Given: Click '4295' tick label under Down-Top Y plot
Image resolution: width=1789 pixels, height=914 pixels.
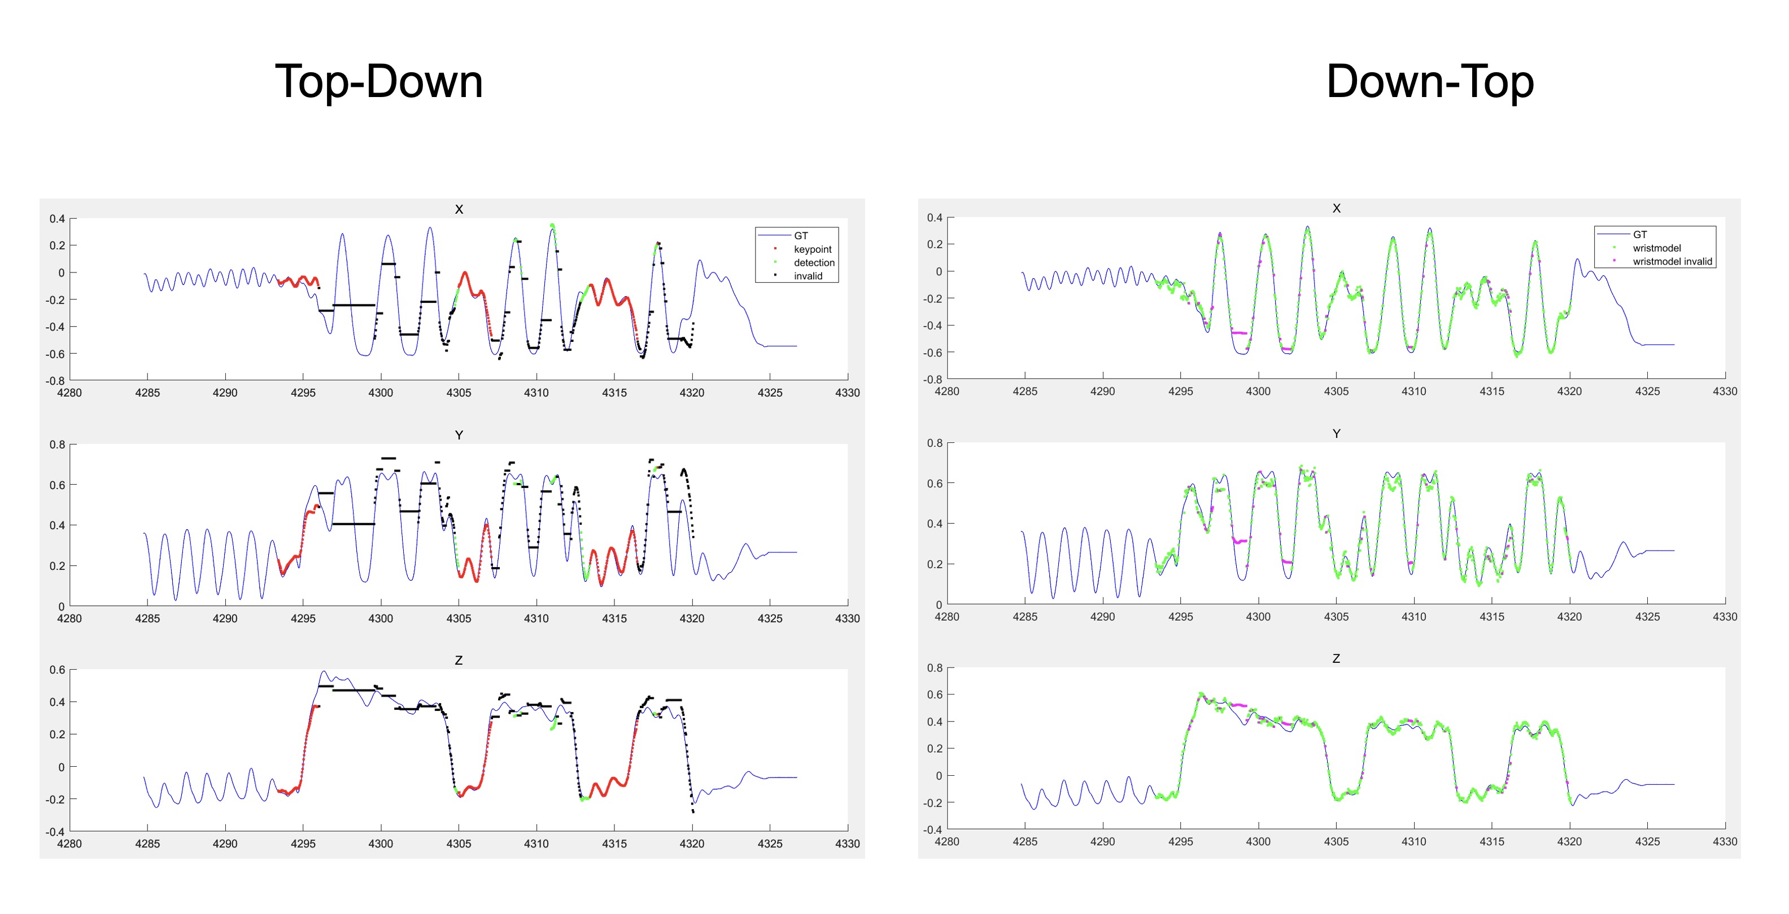Looking at the screenshot, I should tap(1180, 617).
